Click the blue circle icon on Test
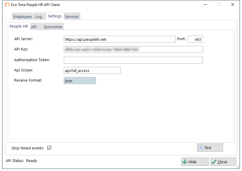This screenshot has height=171, width=242. point(201,148)
